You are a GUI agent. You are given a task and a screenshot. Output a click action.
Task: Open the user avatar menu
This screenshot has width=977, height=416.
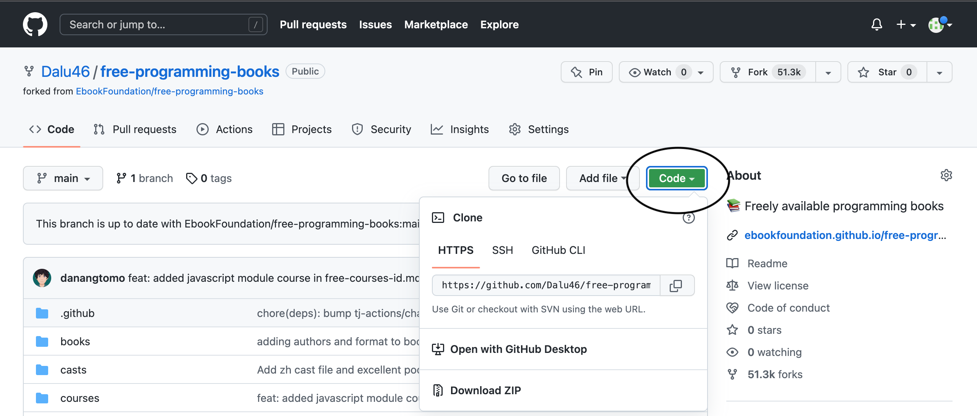pos(940,25)
